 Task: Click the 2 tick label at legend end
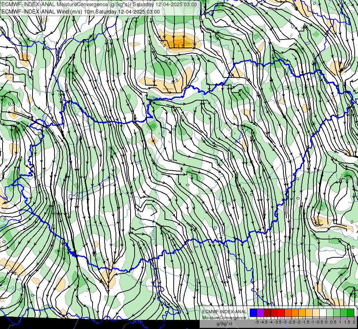[x=354, y=322]
